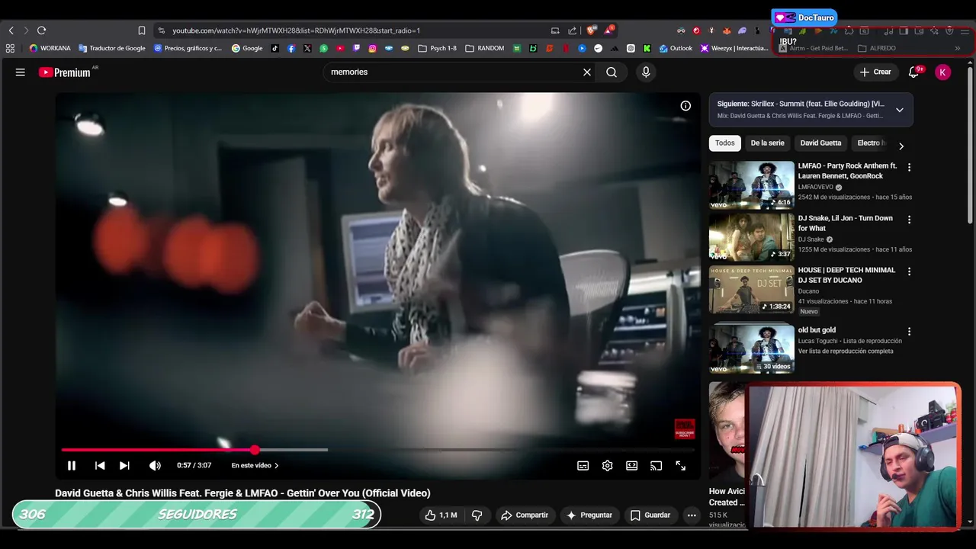Open options for old but gold

tap(909, 332)
